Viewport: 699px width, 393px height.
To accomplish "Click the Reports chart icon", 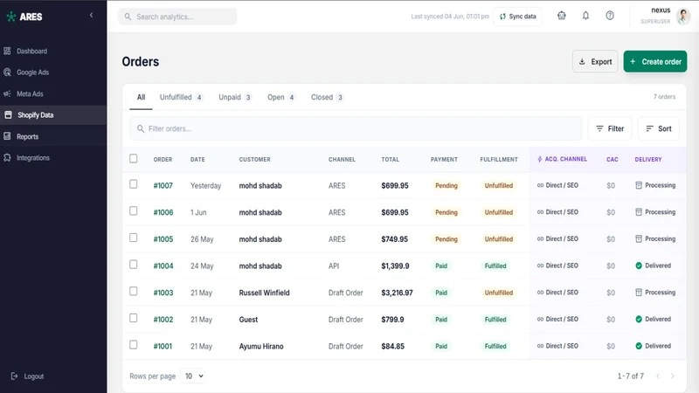I will tap(7, 136).
